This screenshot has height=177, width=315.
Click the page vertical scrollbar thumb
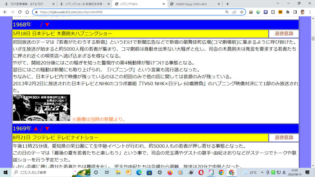[x=313, y=39]
